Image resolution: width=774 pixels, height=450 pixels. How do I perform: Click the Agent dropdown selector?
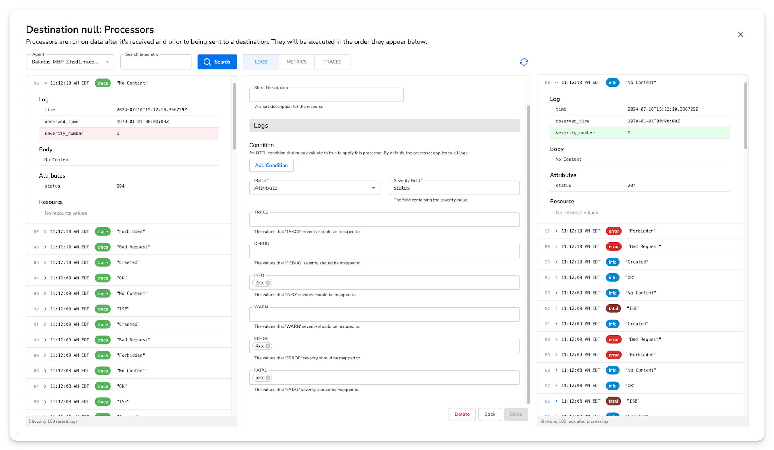70,62
